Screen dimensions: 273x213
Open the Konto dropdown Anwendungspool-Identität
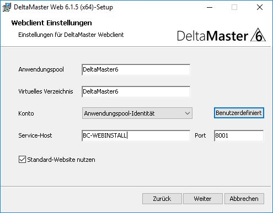click(137, 113)
